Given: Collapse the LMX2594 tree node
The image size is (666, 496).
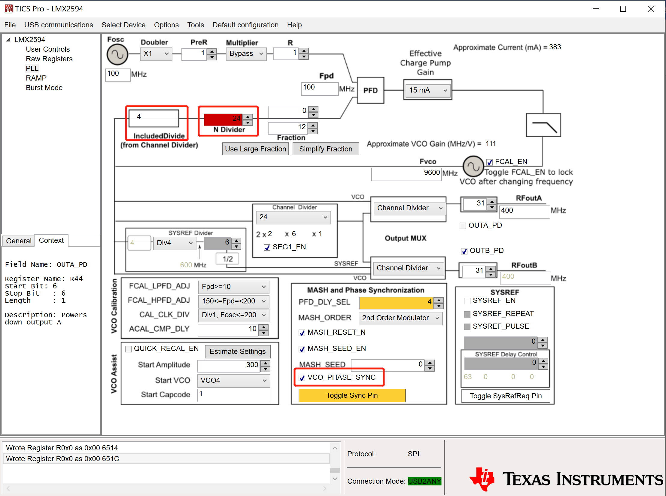Looking at the screenshot, I should (x=8, y=40).
